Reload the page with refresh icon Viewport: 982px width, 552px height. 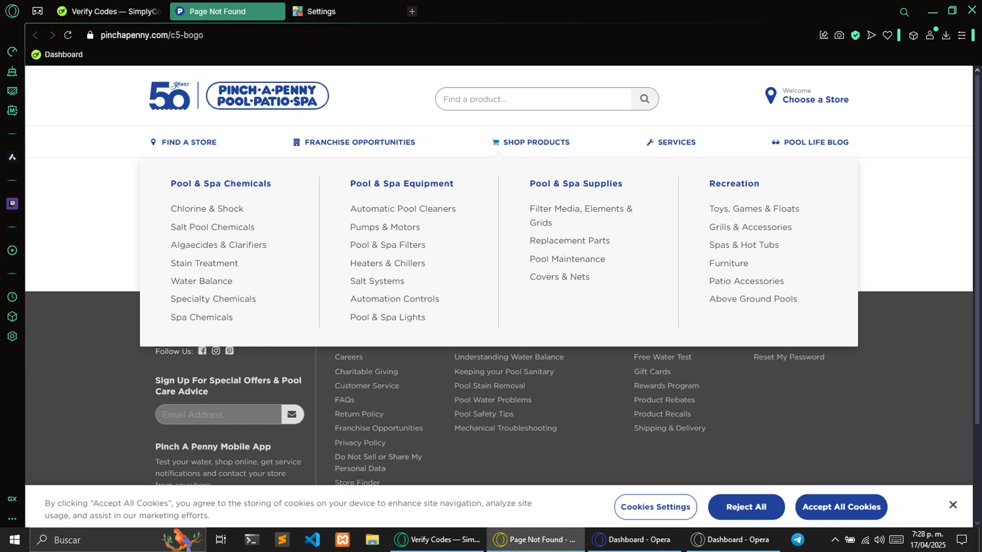pos(68,35)
